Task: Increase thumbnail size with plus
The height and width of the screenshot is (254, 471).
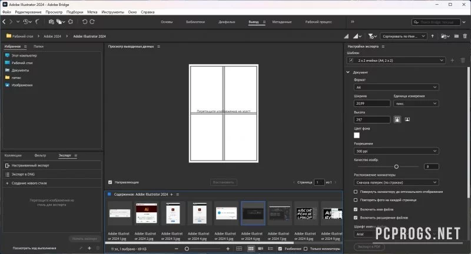Action: (228, 249)
